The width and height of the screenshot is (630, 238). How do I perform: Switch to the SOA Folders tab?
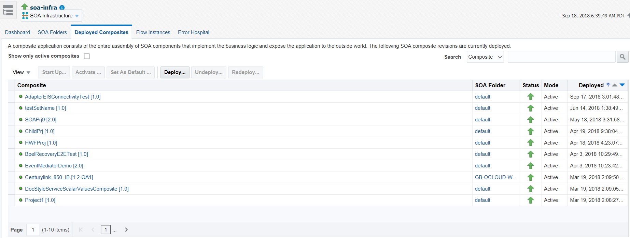pyautogui.click(x=52, y=32)
